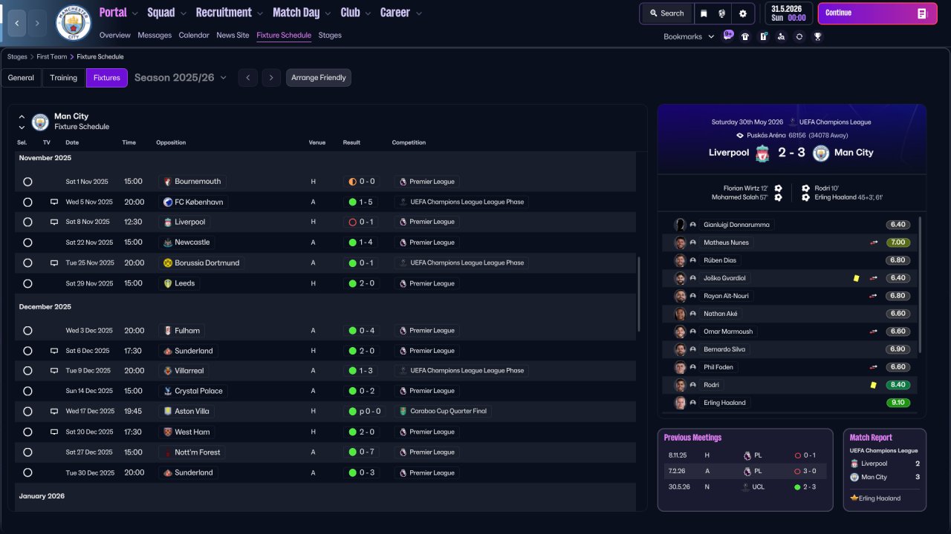Click the clipboard icon next to the shirt icon

pos(763,36)
